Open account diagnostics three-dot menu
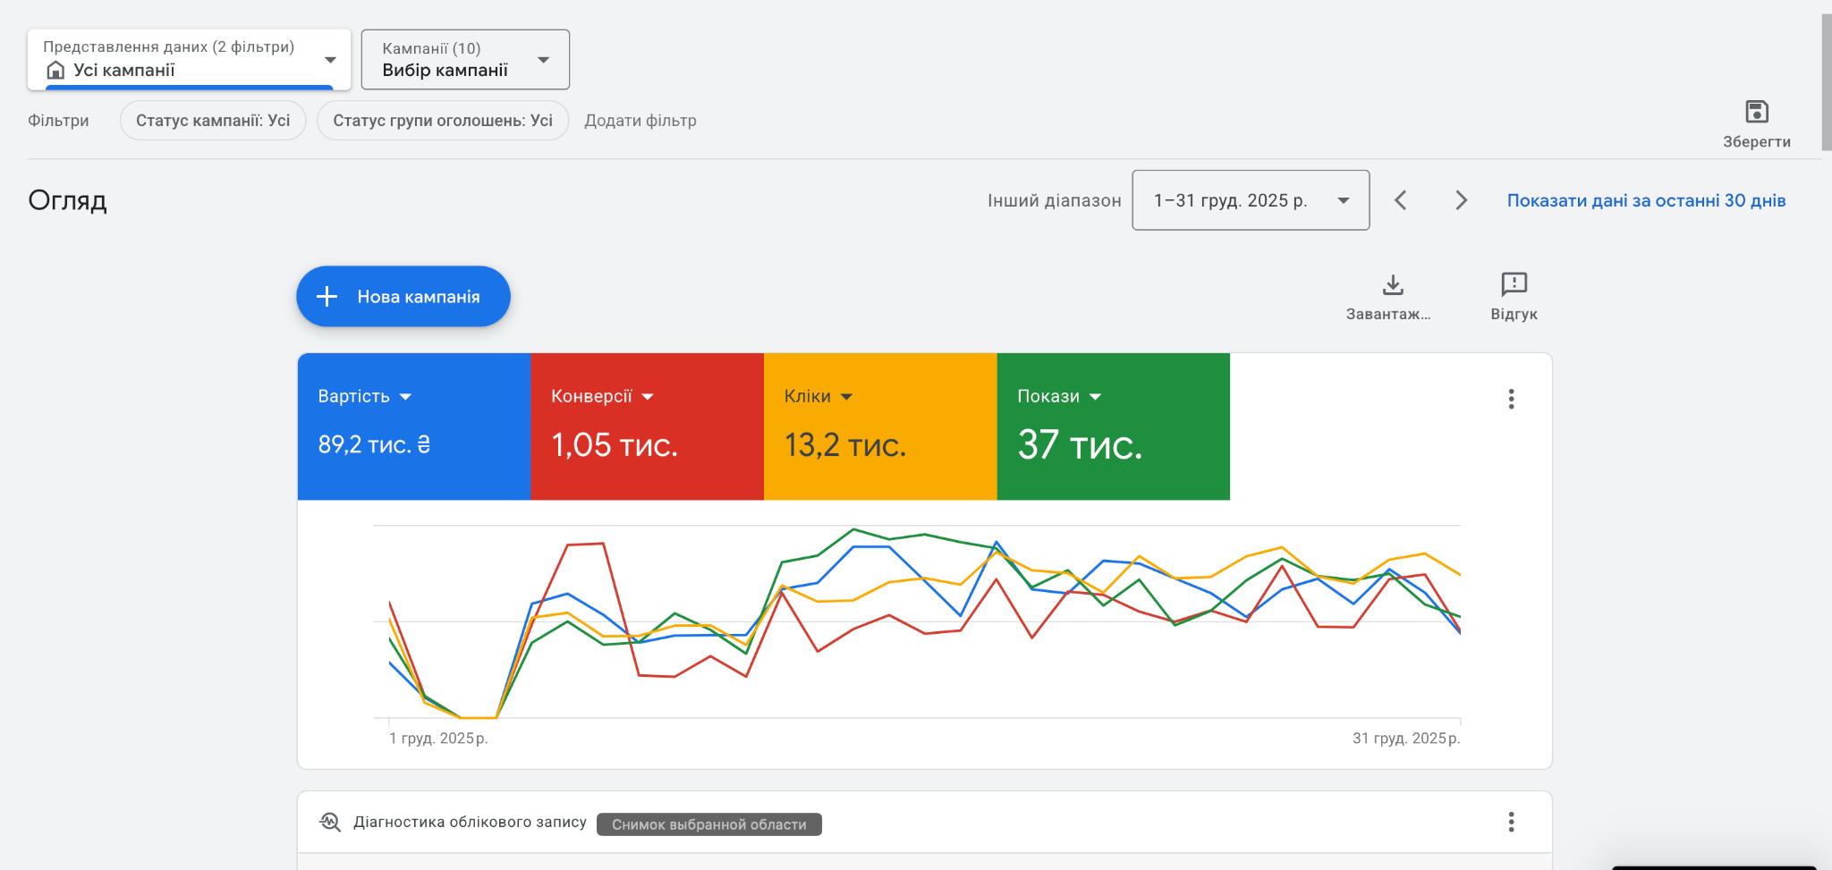 1511,822
